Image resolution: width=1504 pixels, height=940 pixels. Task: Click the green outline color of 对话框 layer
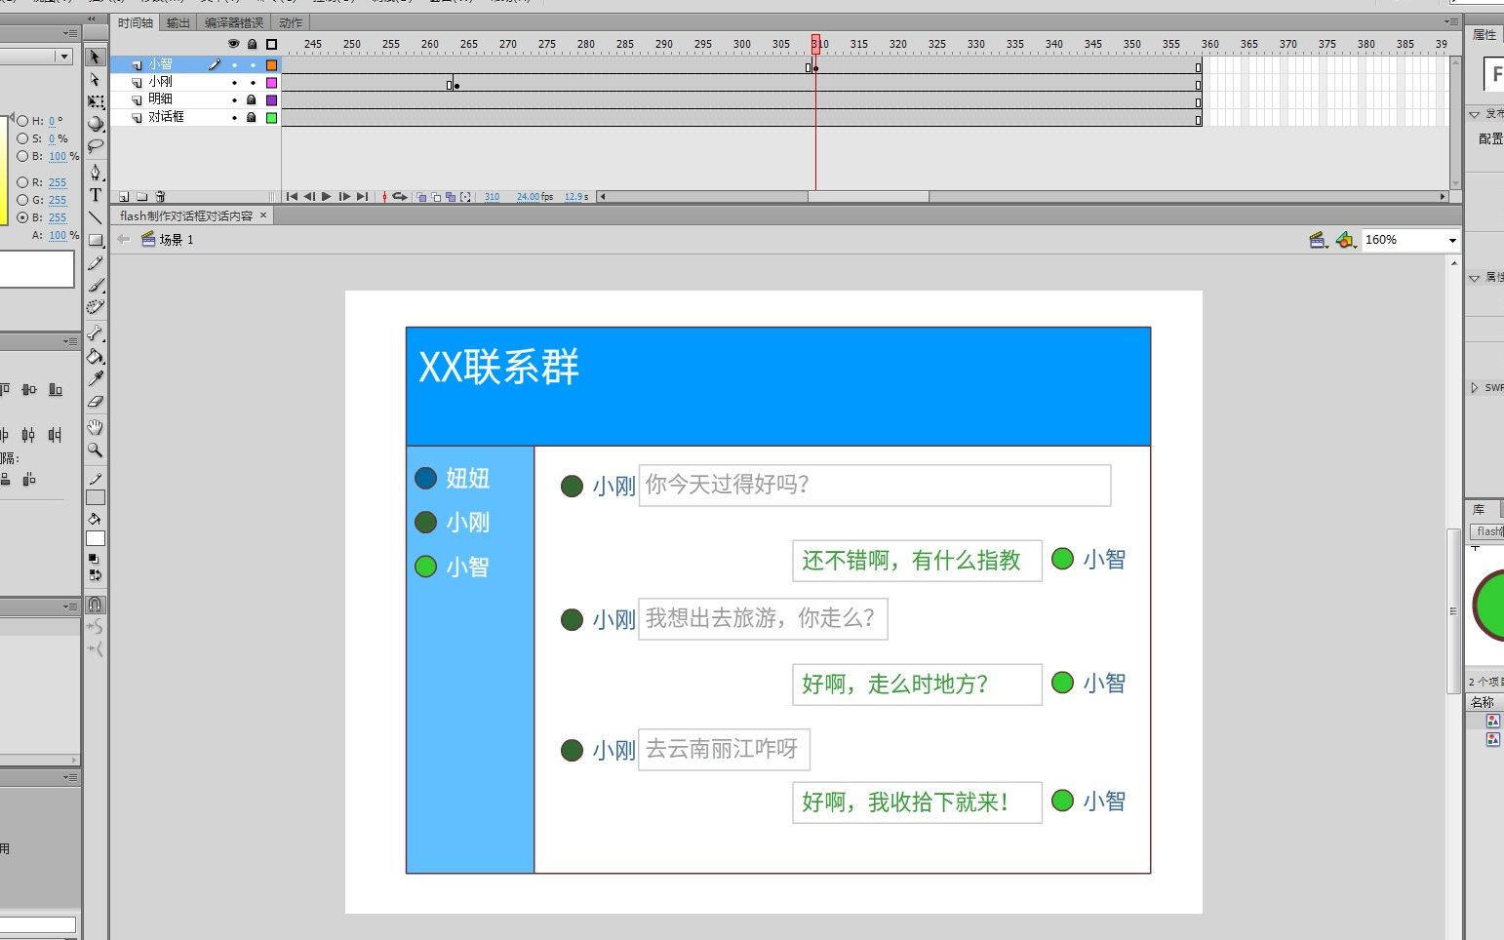[272, 118]
